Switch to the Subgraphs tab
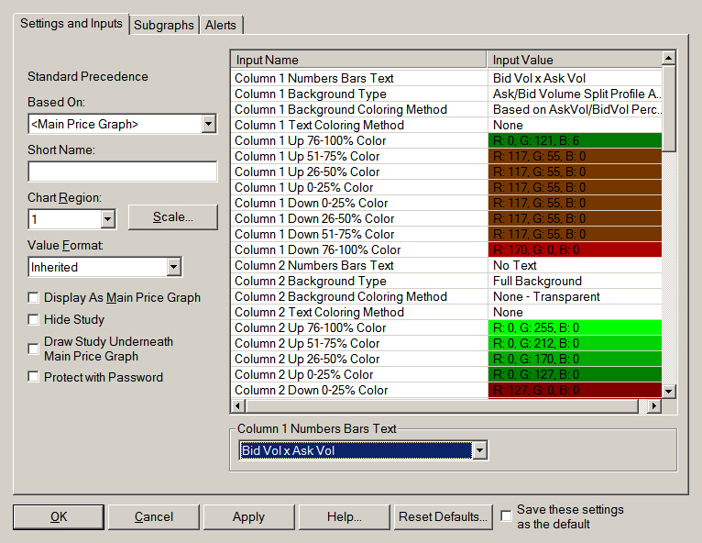This screenshot has width=702, height=543. [164, 25]
